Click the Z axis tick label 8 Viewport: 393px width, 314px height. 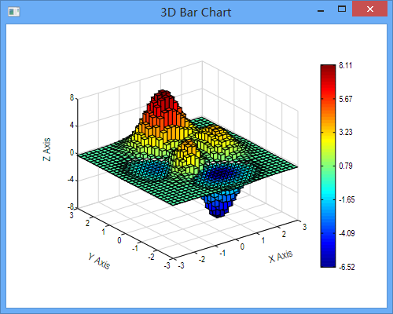72,98
